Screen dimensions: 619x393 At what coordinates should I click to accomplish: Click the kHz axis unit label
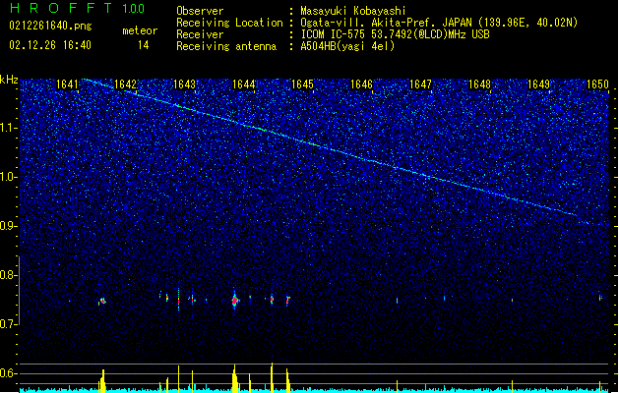[x=9, y=80]
